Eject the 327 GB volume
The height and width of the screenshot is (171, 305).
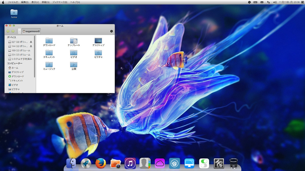[31, 42]
